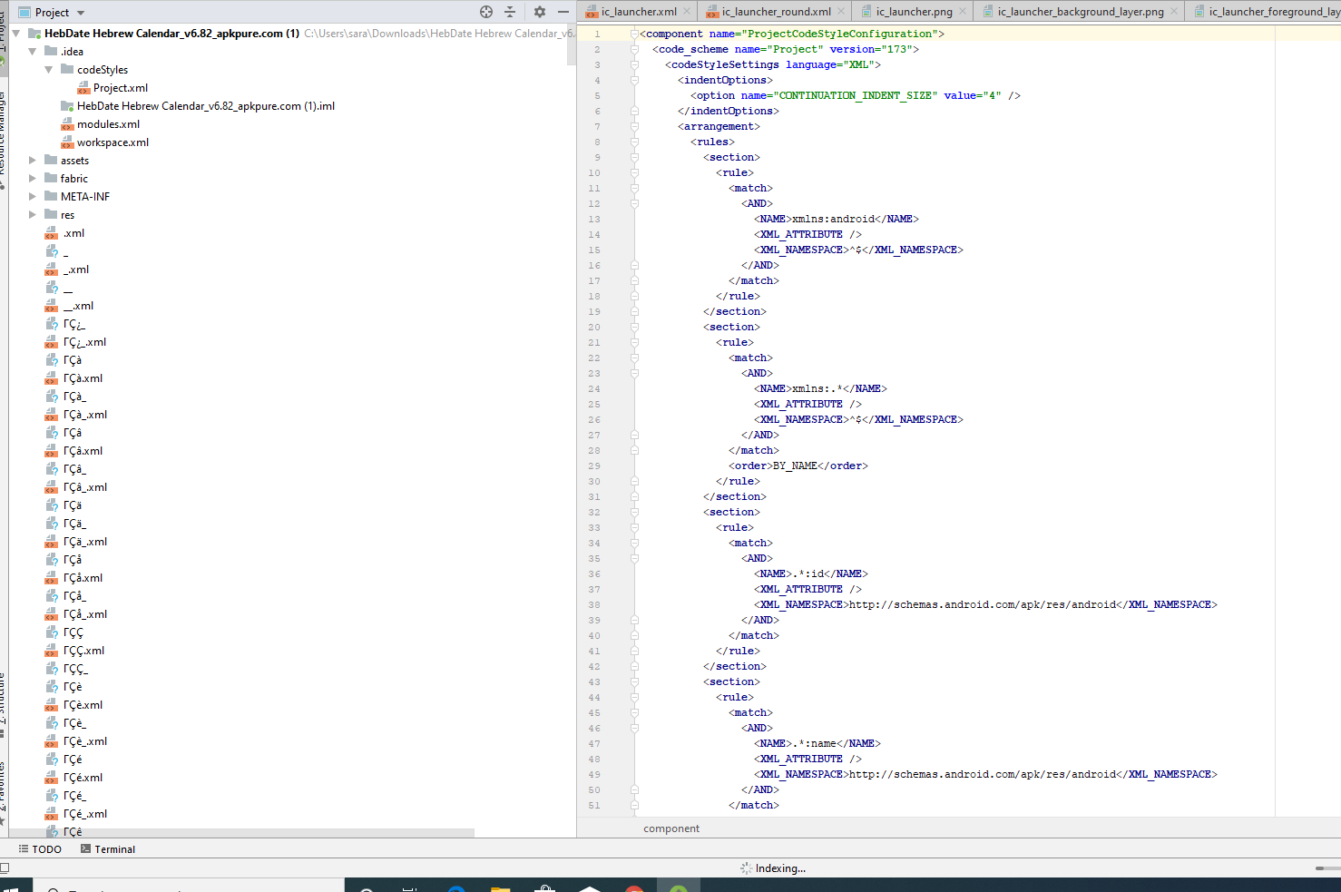Click the Indexing progress bar in status bar
Image resolution: width=1341 pixels, height=892 pixels.
[1327, 868]
